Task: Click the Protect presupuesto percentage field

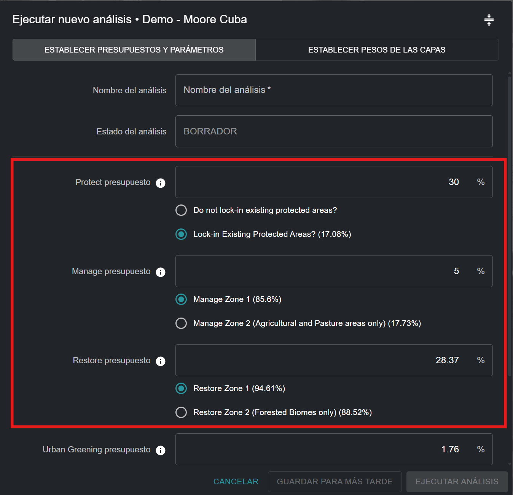Action: coord(323,182)
